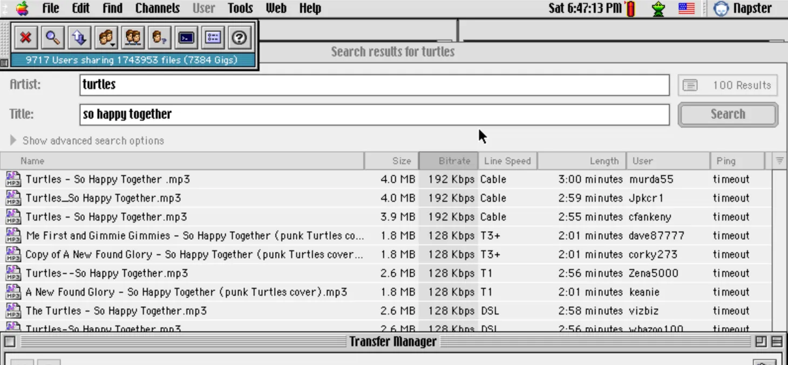Sort results by Line Speed column
The image size is (788, 365).
(507, 161)
